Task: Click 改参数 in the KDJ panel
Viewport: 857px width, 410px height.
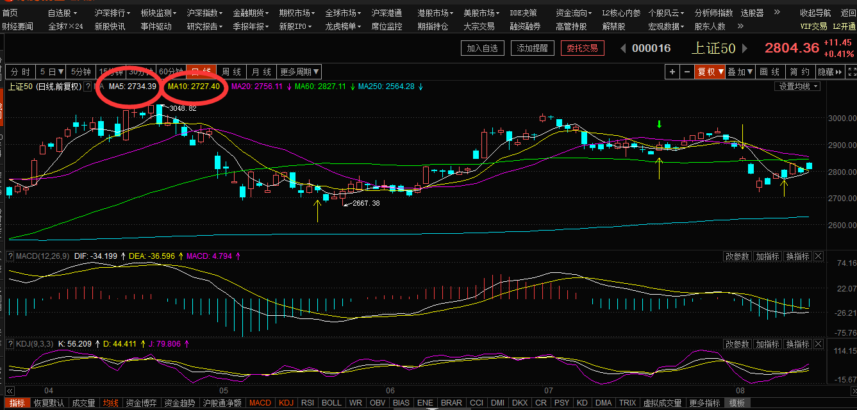Action: pyautogui.click(x=737, y=344)
